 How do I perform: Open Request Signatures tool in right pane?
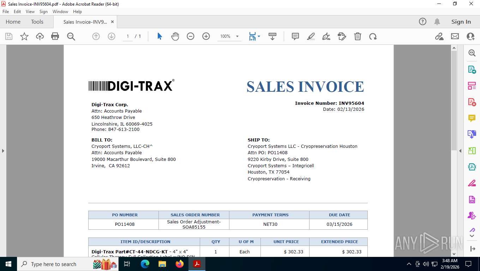pos(472,216)
